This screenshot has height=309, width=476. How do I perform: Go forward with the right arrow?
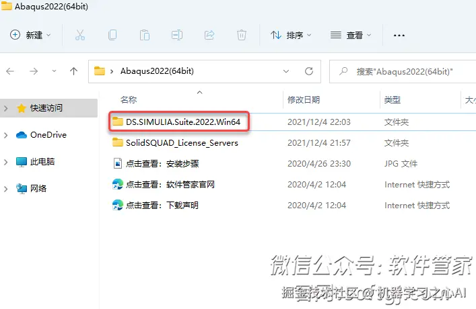tap(34, 71)
